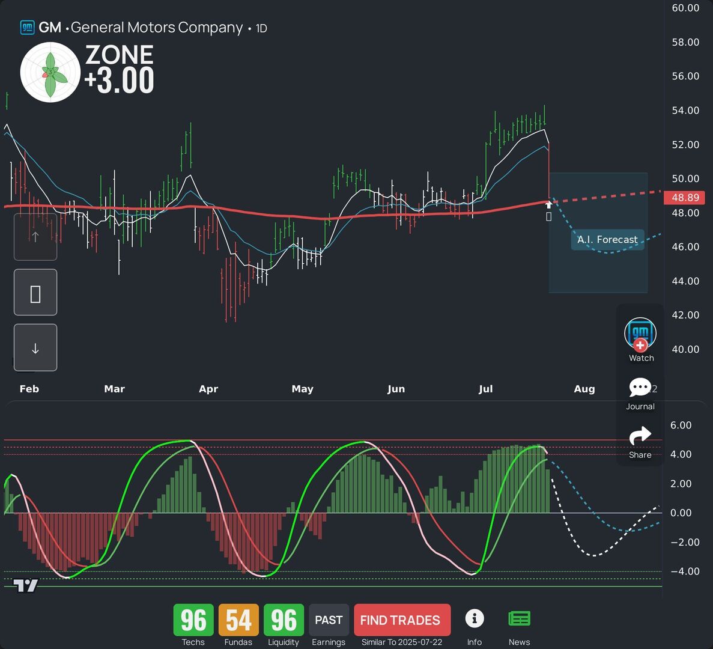Open the Info circle icon
This screenshot has height=649, width=713.
[475, 618]
